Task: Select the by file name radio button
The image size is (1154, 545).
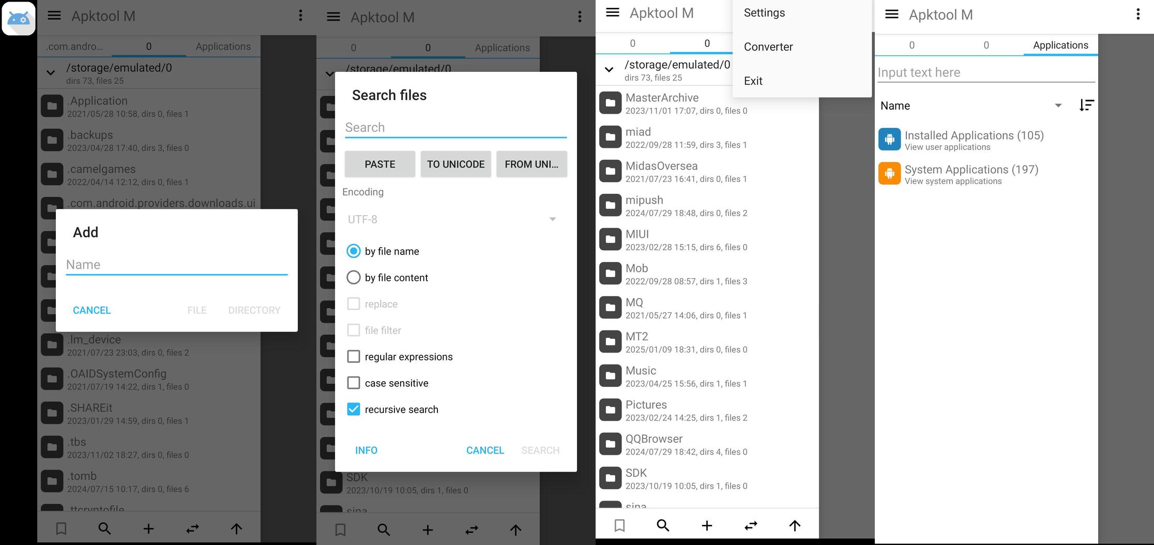Action: click(x=354, y=251)
